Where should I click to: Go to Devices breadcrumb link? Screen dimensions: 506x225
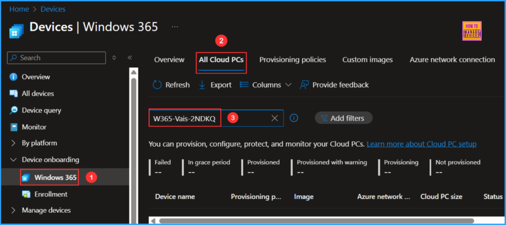point(53,9)
